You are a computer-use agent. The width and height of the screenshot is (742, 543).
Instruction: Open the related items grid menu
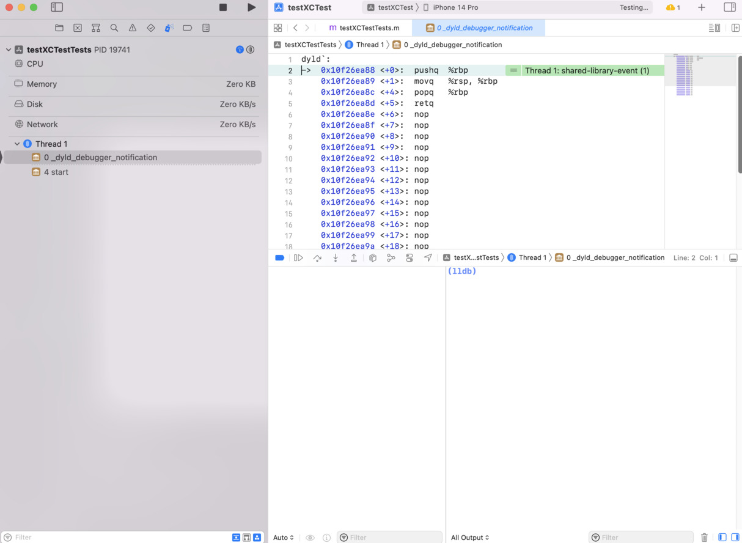click(x=277, y=28)
